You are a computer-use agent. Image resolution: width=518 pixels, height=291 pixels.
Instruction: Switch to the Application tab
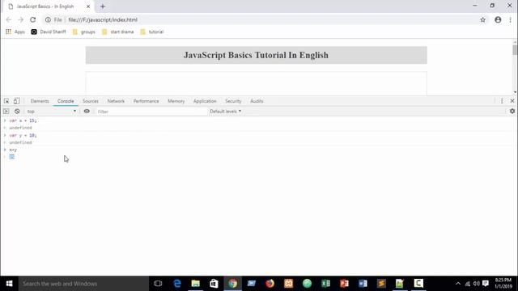coord(205,101)
